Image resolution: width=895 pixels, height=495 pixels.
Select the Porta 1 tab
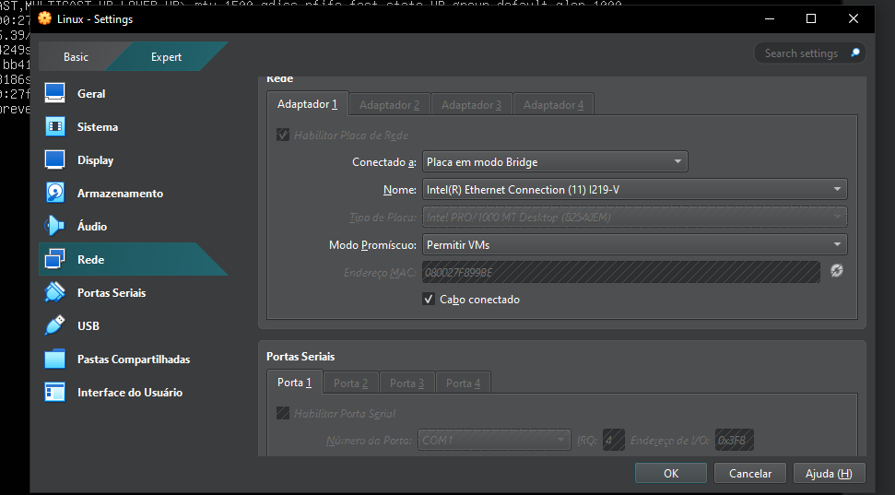(x=295, y=383)
